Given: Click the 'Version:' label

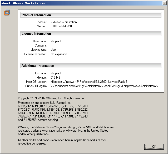Looking at the screenshot, I should (42, 26).
